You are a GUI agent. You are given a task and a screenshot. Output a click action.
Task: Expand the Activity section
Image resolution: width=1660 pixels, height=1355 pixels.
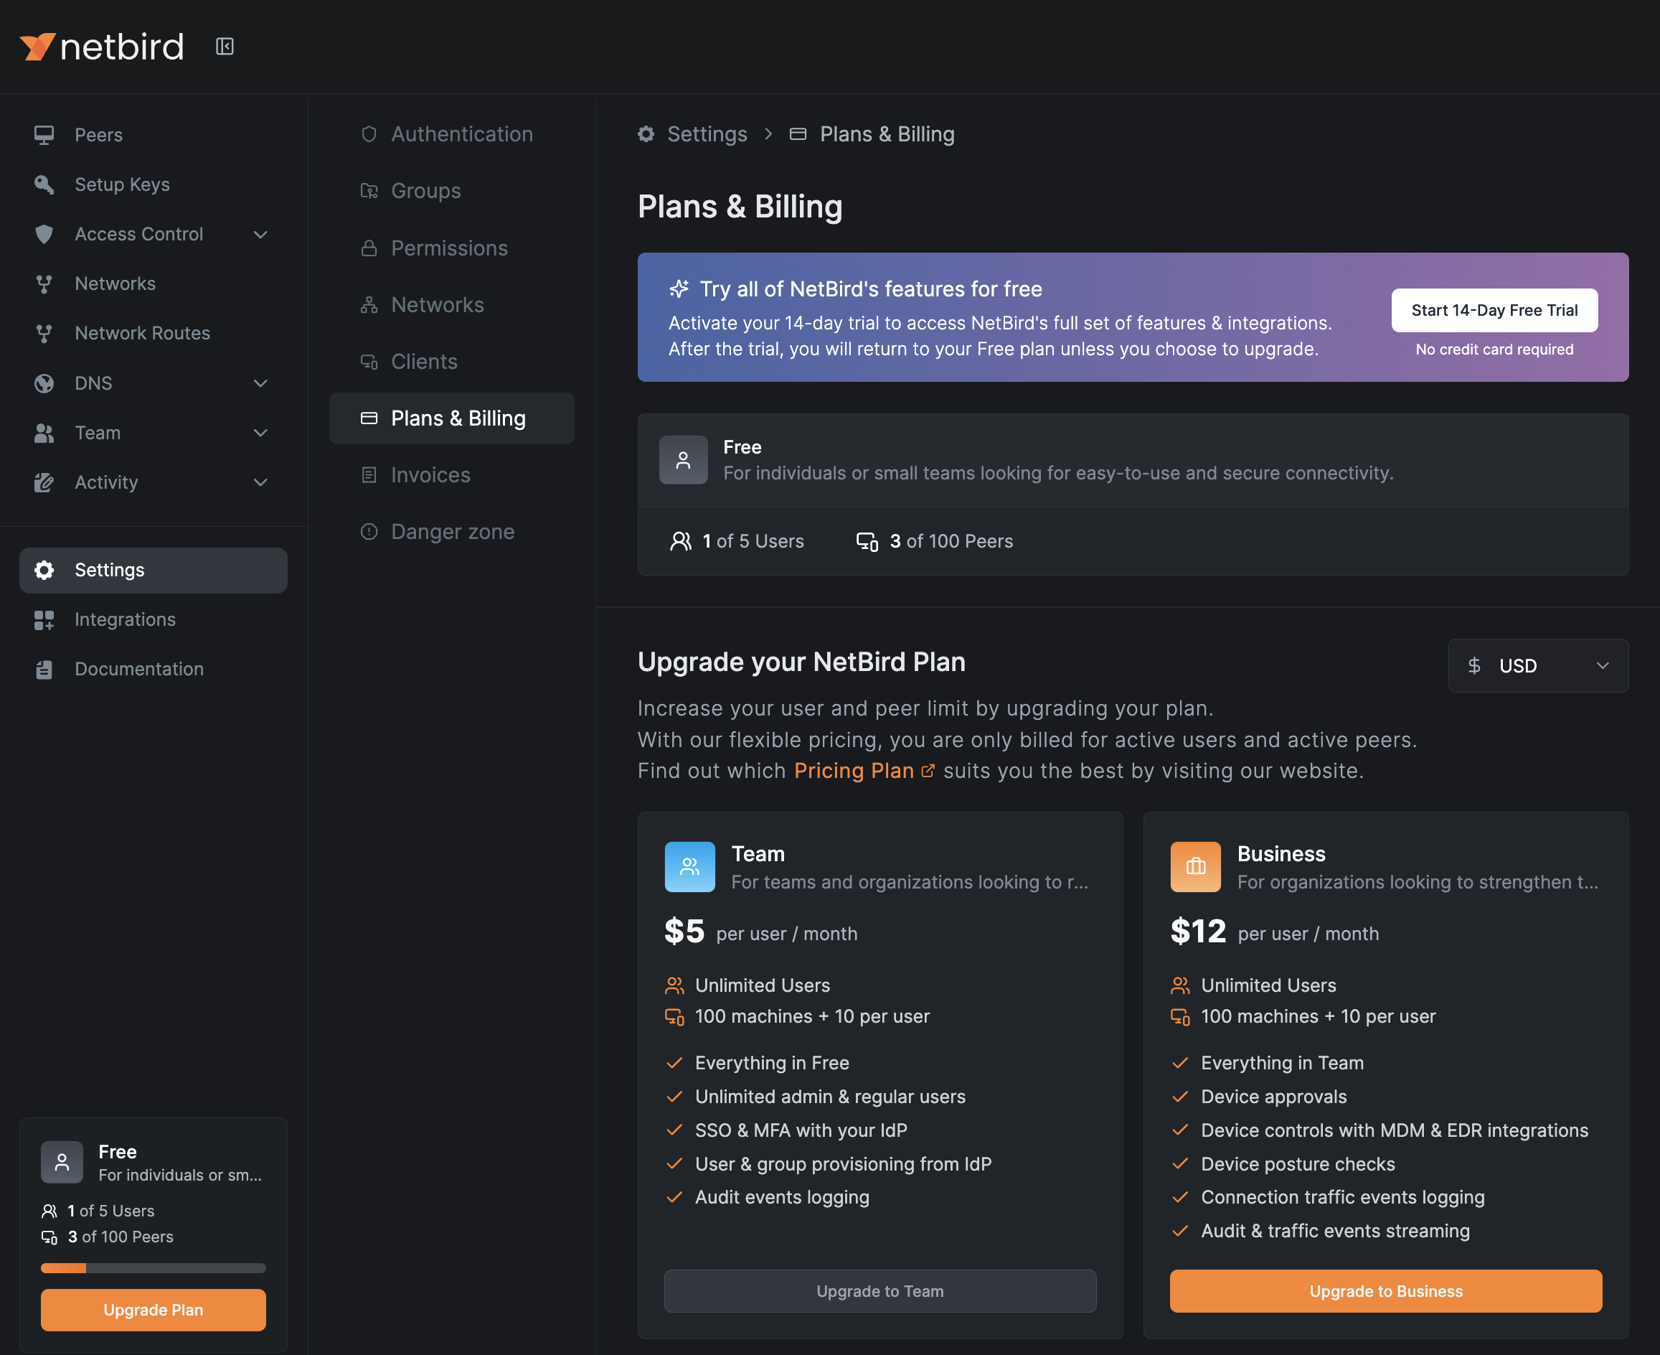click(x=260, y=482)
